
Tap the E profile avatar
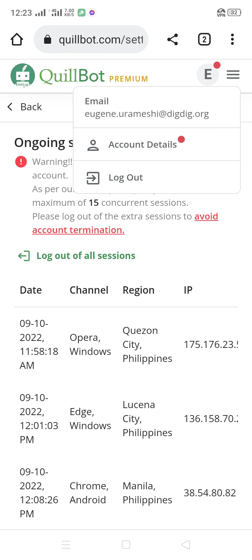208,74
